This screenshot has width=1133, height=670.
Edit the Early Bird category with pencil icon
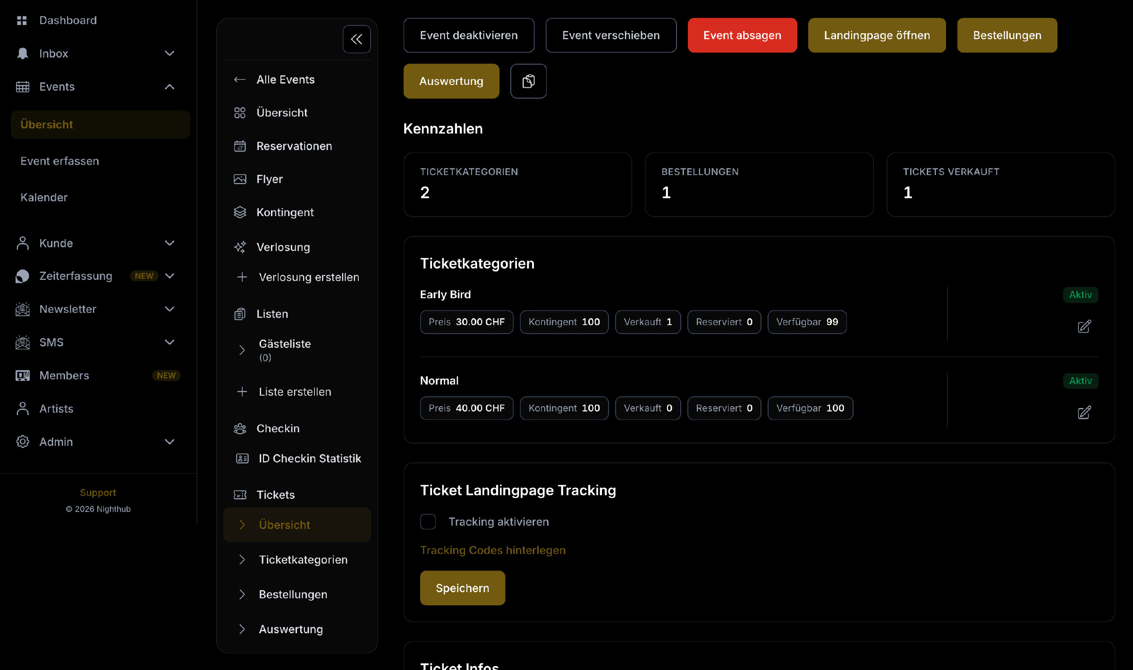[1084, 326]
